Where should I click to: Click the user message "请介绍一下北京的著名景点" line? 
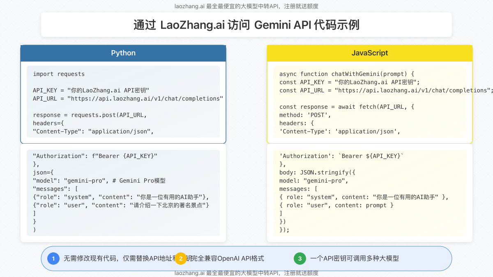121,205
